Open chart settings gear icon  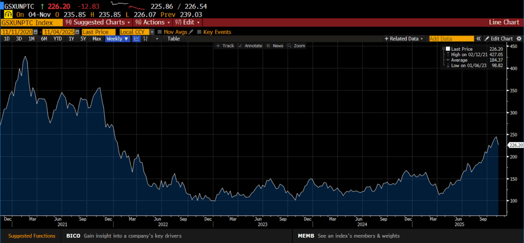519,39
